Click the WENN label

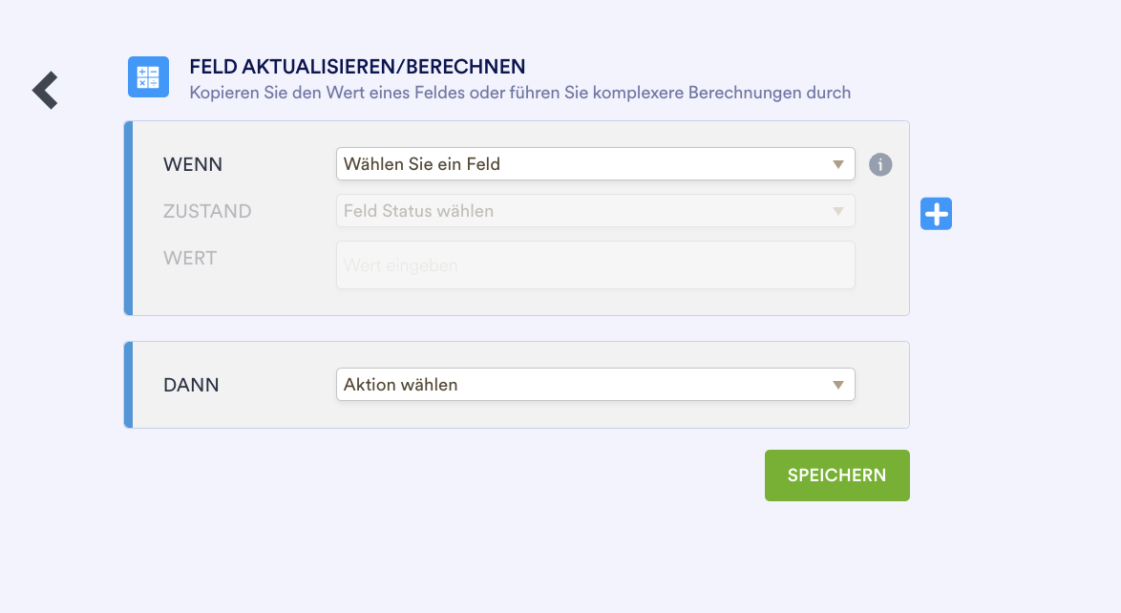[193, 164]
